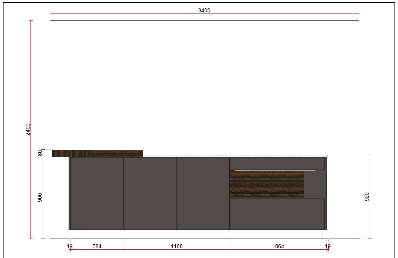
Task: Click the third dark cabinet door
Action: 203,193
